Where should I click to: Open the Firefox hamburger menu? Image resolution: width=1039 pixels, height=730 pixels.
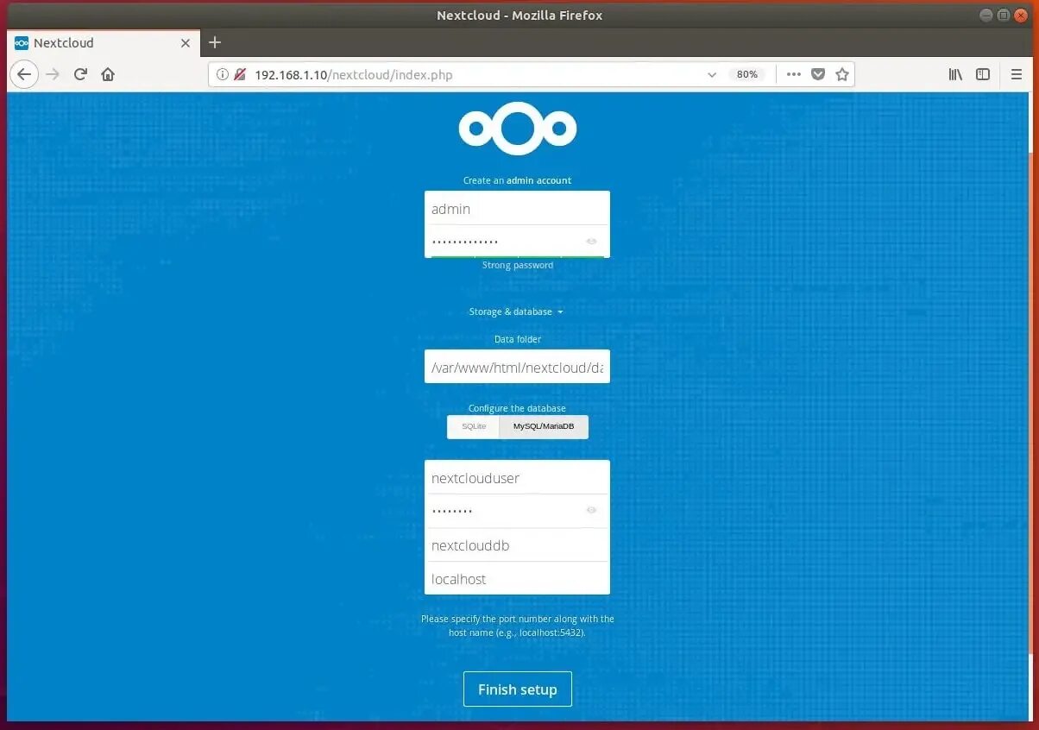point(1017,74)
